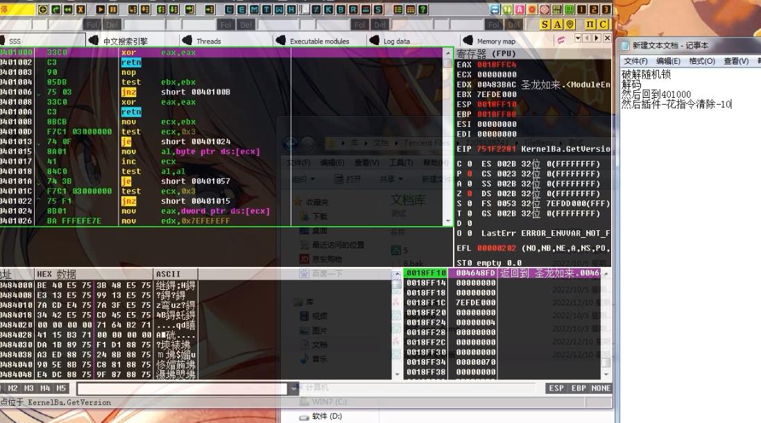Image resolution: width=761 pixels, height=423 pixels.
Task: Click the Run play button in toolbar
Action: (101, 10)
